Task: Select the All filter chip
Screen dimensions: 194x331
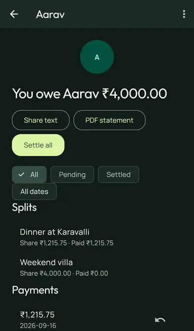Action: click(29, 175)
